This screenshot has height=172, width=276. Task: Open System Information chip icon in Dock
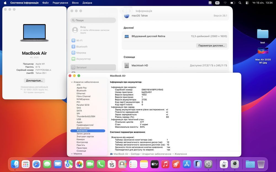click(x=235, y=164)
